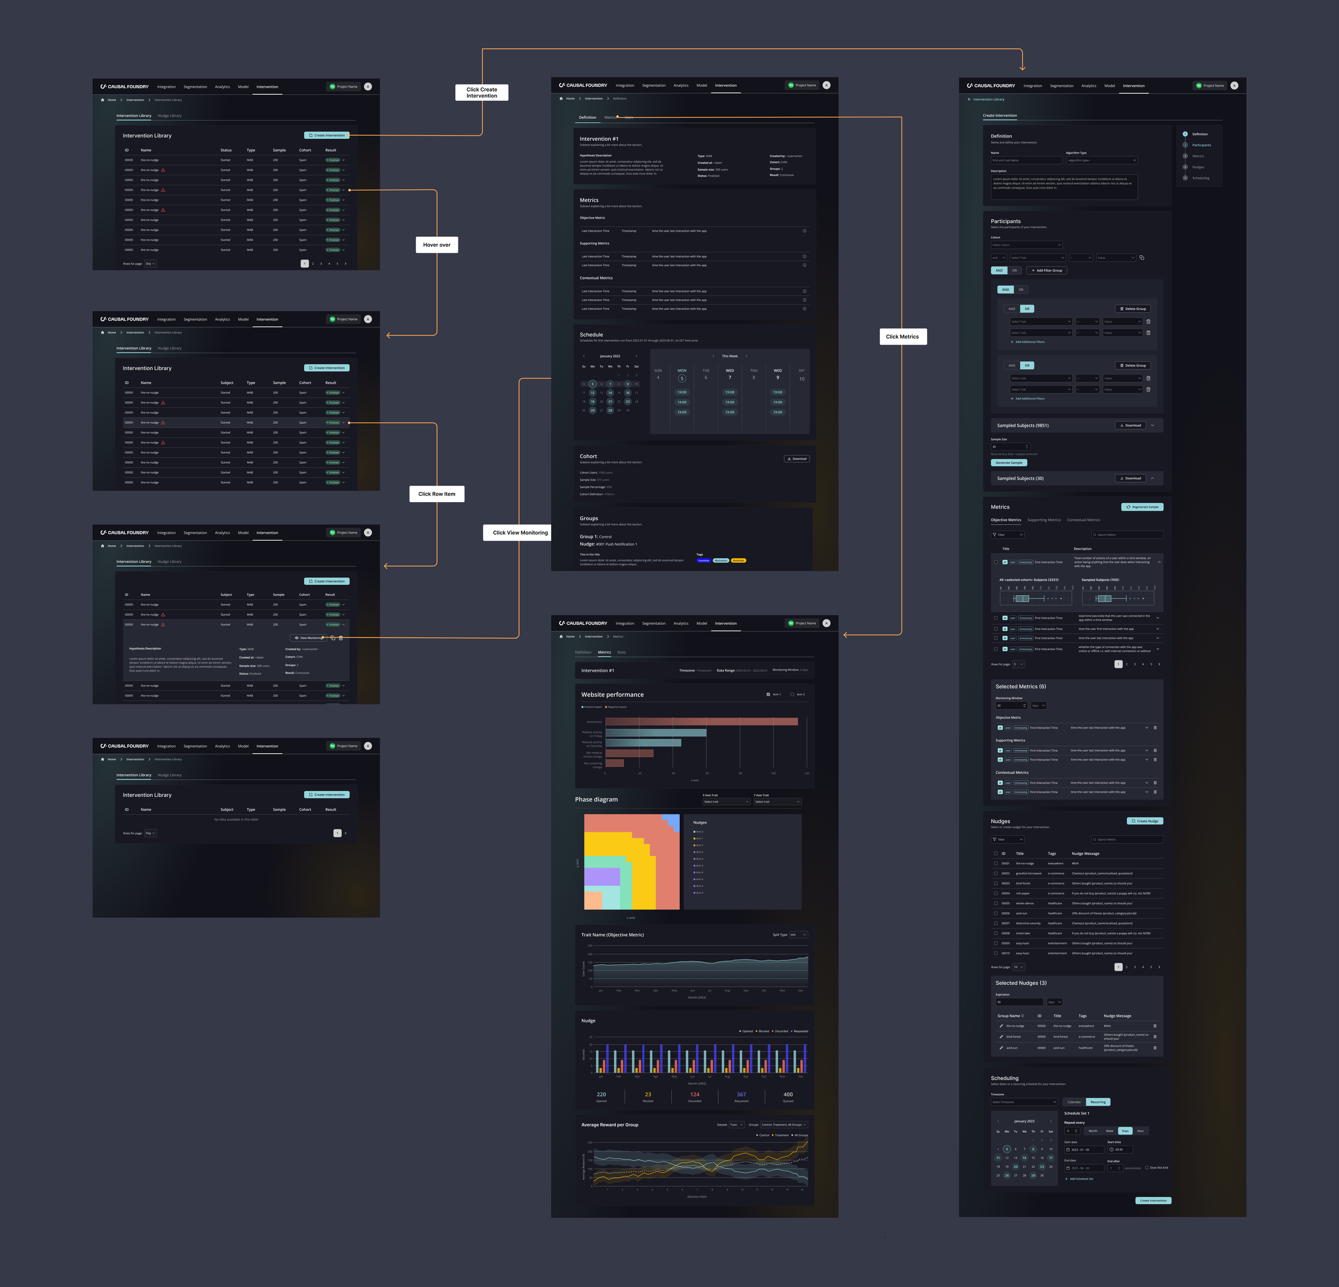Viewport: 1339px width, 1287px height.
Task: Go to previous month in the January 2023 calendar
Action: click(998, 1121)
